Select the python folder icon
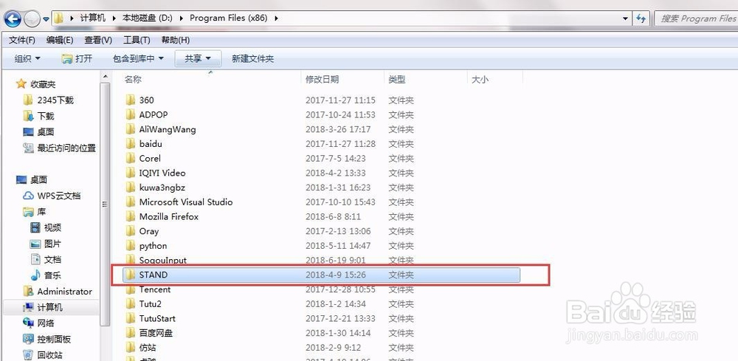The image size is (738, 361). (131, 246)
